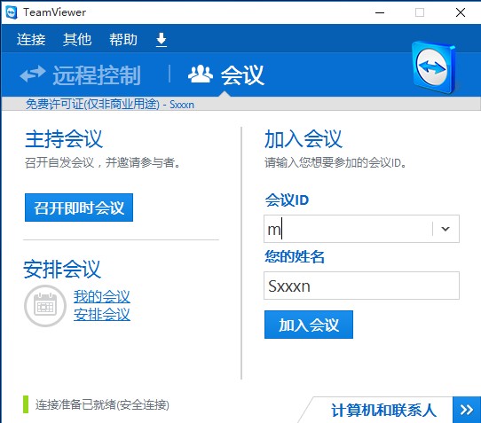Click the 您的姓名 field with Sxxxn
The image size is (481, 423).
click(361, 286)
